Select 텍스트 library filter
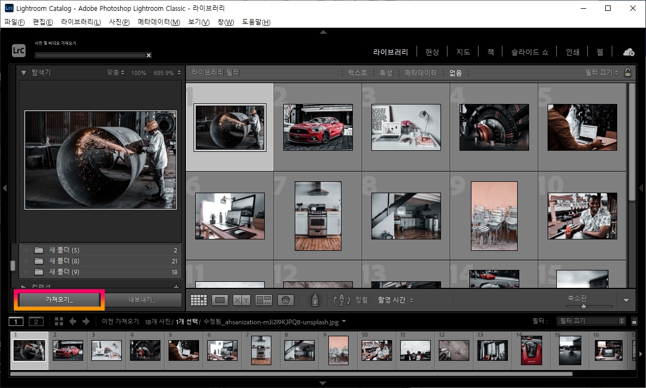This screenshot has width=646, height=388. 358,73
